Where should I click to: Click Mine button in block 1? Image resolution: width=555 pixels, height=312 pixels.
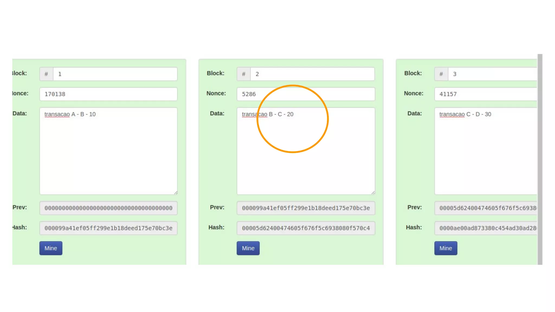point(51,248)
